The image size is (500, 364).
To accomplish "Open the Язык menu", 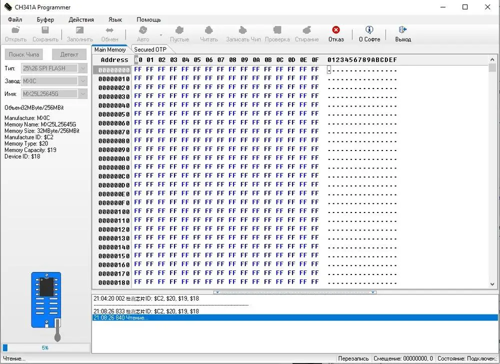I will tap(115, 19).
